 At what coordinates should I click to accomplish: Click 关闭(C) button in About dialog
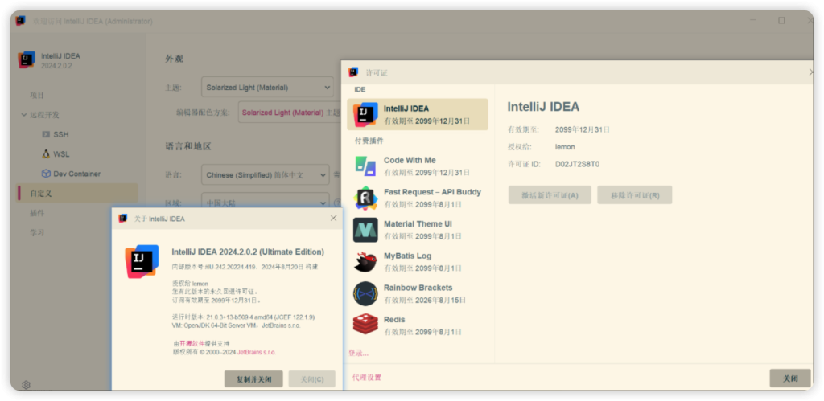coord(312,379)
